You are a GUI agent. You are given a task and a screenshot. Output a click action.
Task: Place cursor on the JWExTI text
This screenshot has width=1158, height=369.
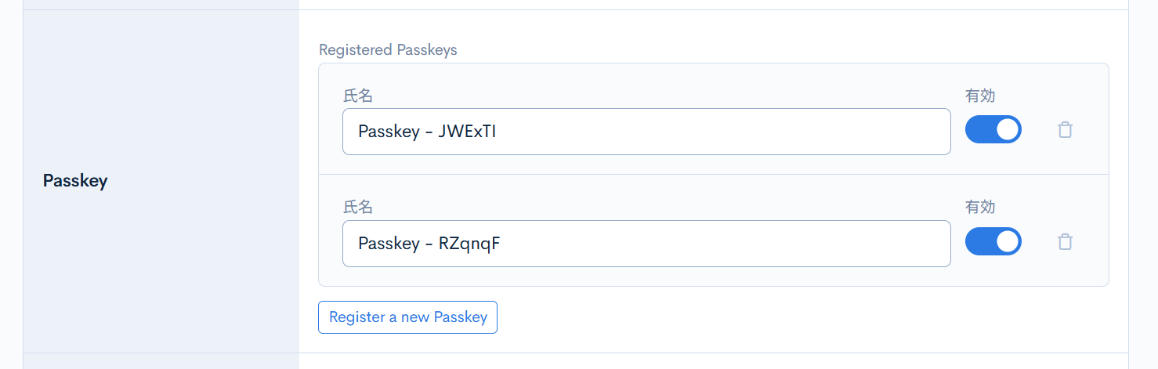coord(468,132)
